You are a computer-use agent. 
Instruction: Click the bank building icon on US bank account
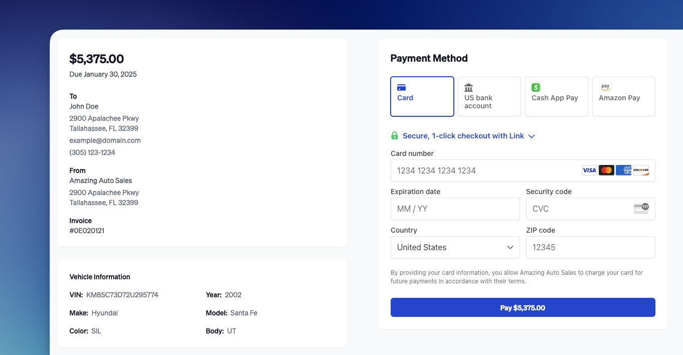(x=468, y=87)
